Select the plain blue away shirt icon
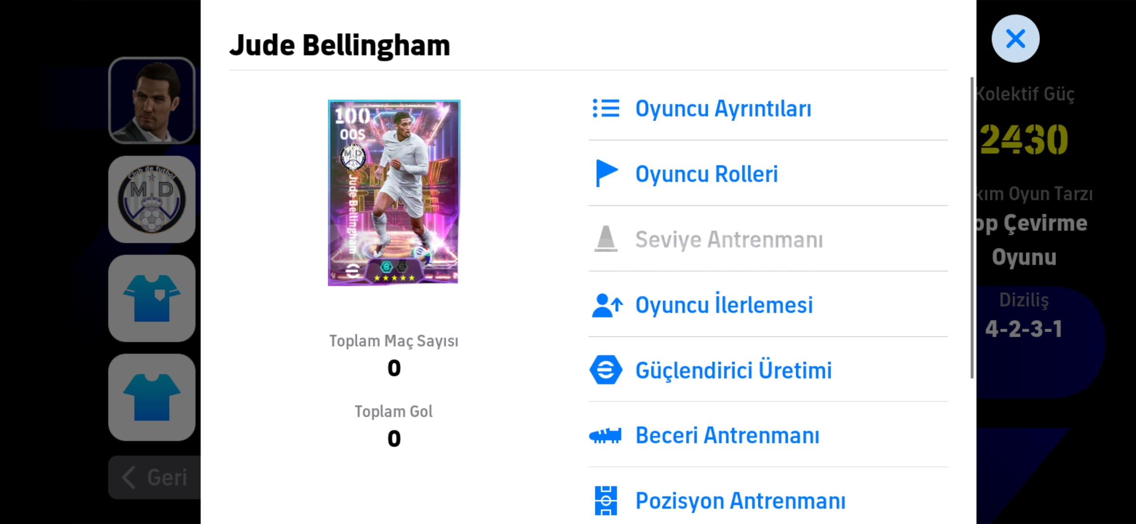 (x=152, y=397)
